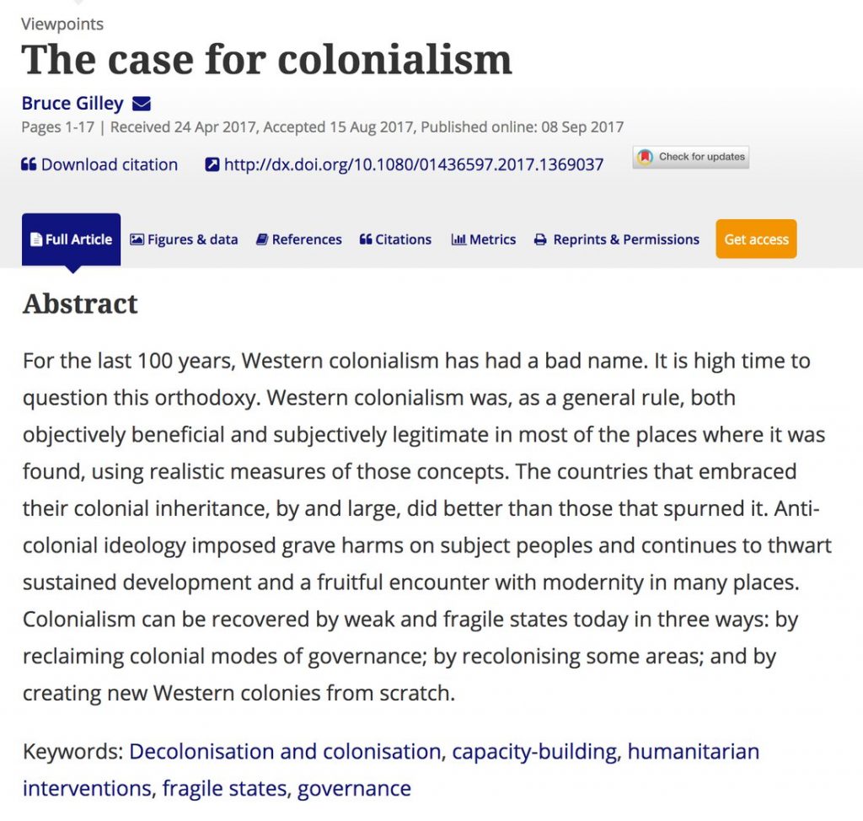This screenshot has height=821, width=863.
Task: Click the Crossmark icon in Check for updates
Action: coord(645,157)
